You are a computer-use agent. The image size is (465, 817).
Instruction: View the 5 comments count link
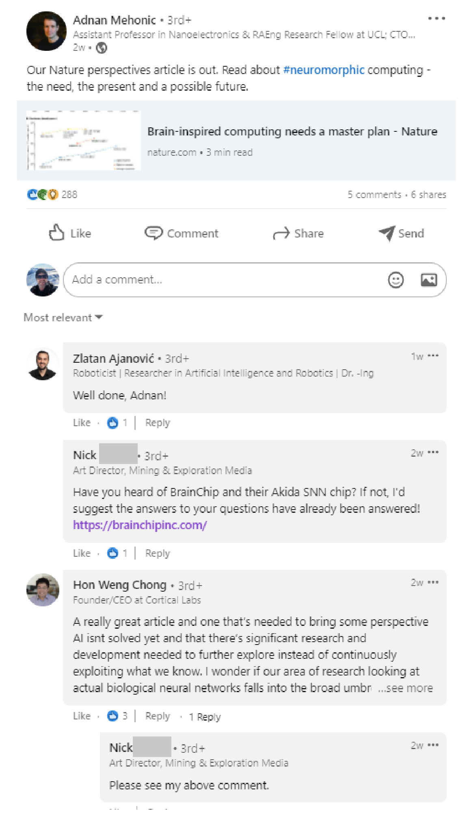pyautogui.click(x=374, y=195)
